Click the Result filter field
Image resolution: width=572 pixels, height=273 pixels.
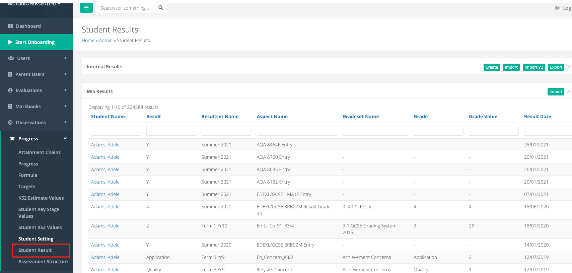(x=171, y=131)
